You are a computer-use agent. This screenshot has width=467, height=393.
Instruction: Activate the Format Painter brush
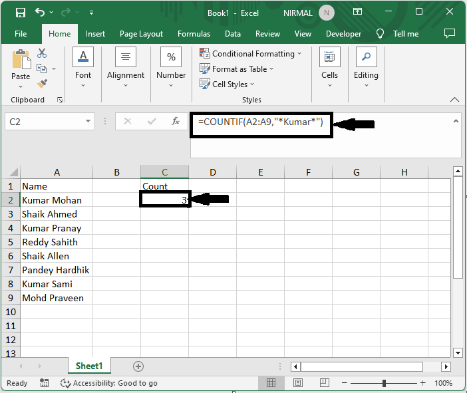click(x=42, y=83)
